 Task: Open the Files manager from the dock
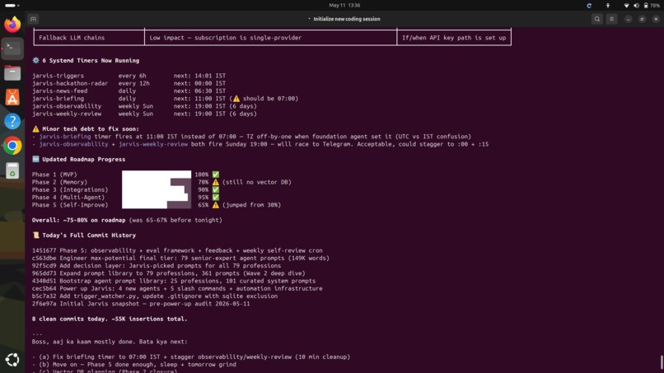coord(12,72)
